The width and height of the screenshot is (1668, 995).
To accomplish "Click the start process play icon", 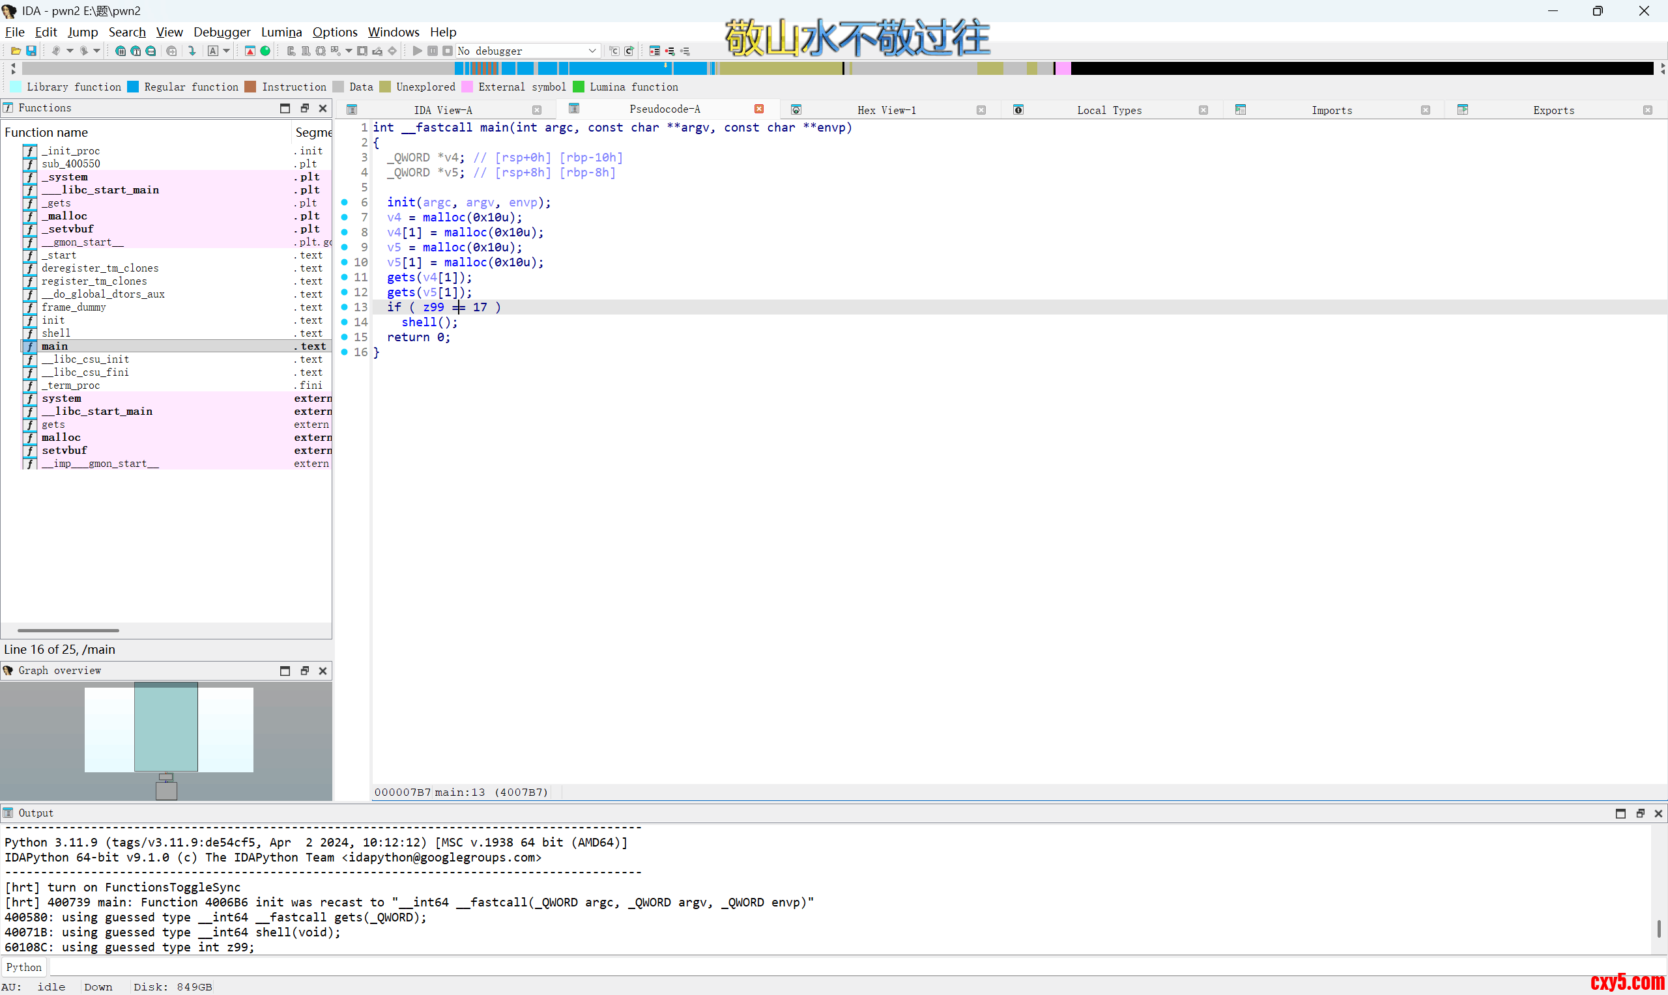I will (x=417, y=51).
